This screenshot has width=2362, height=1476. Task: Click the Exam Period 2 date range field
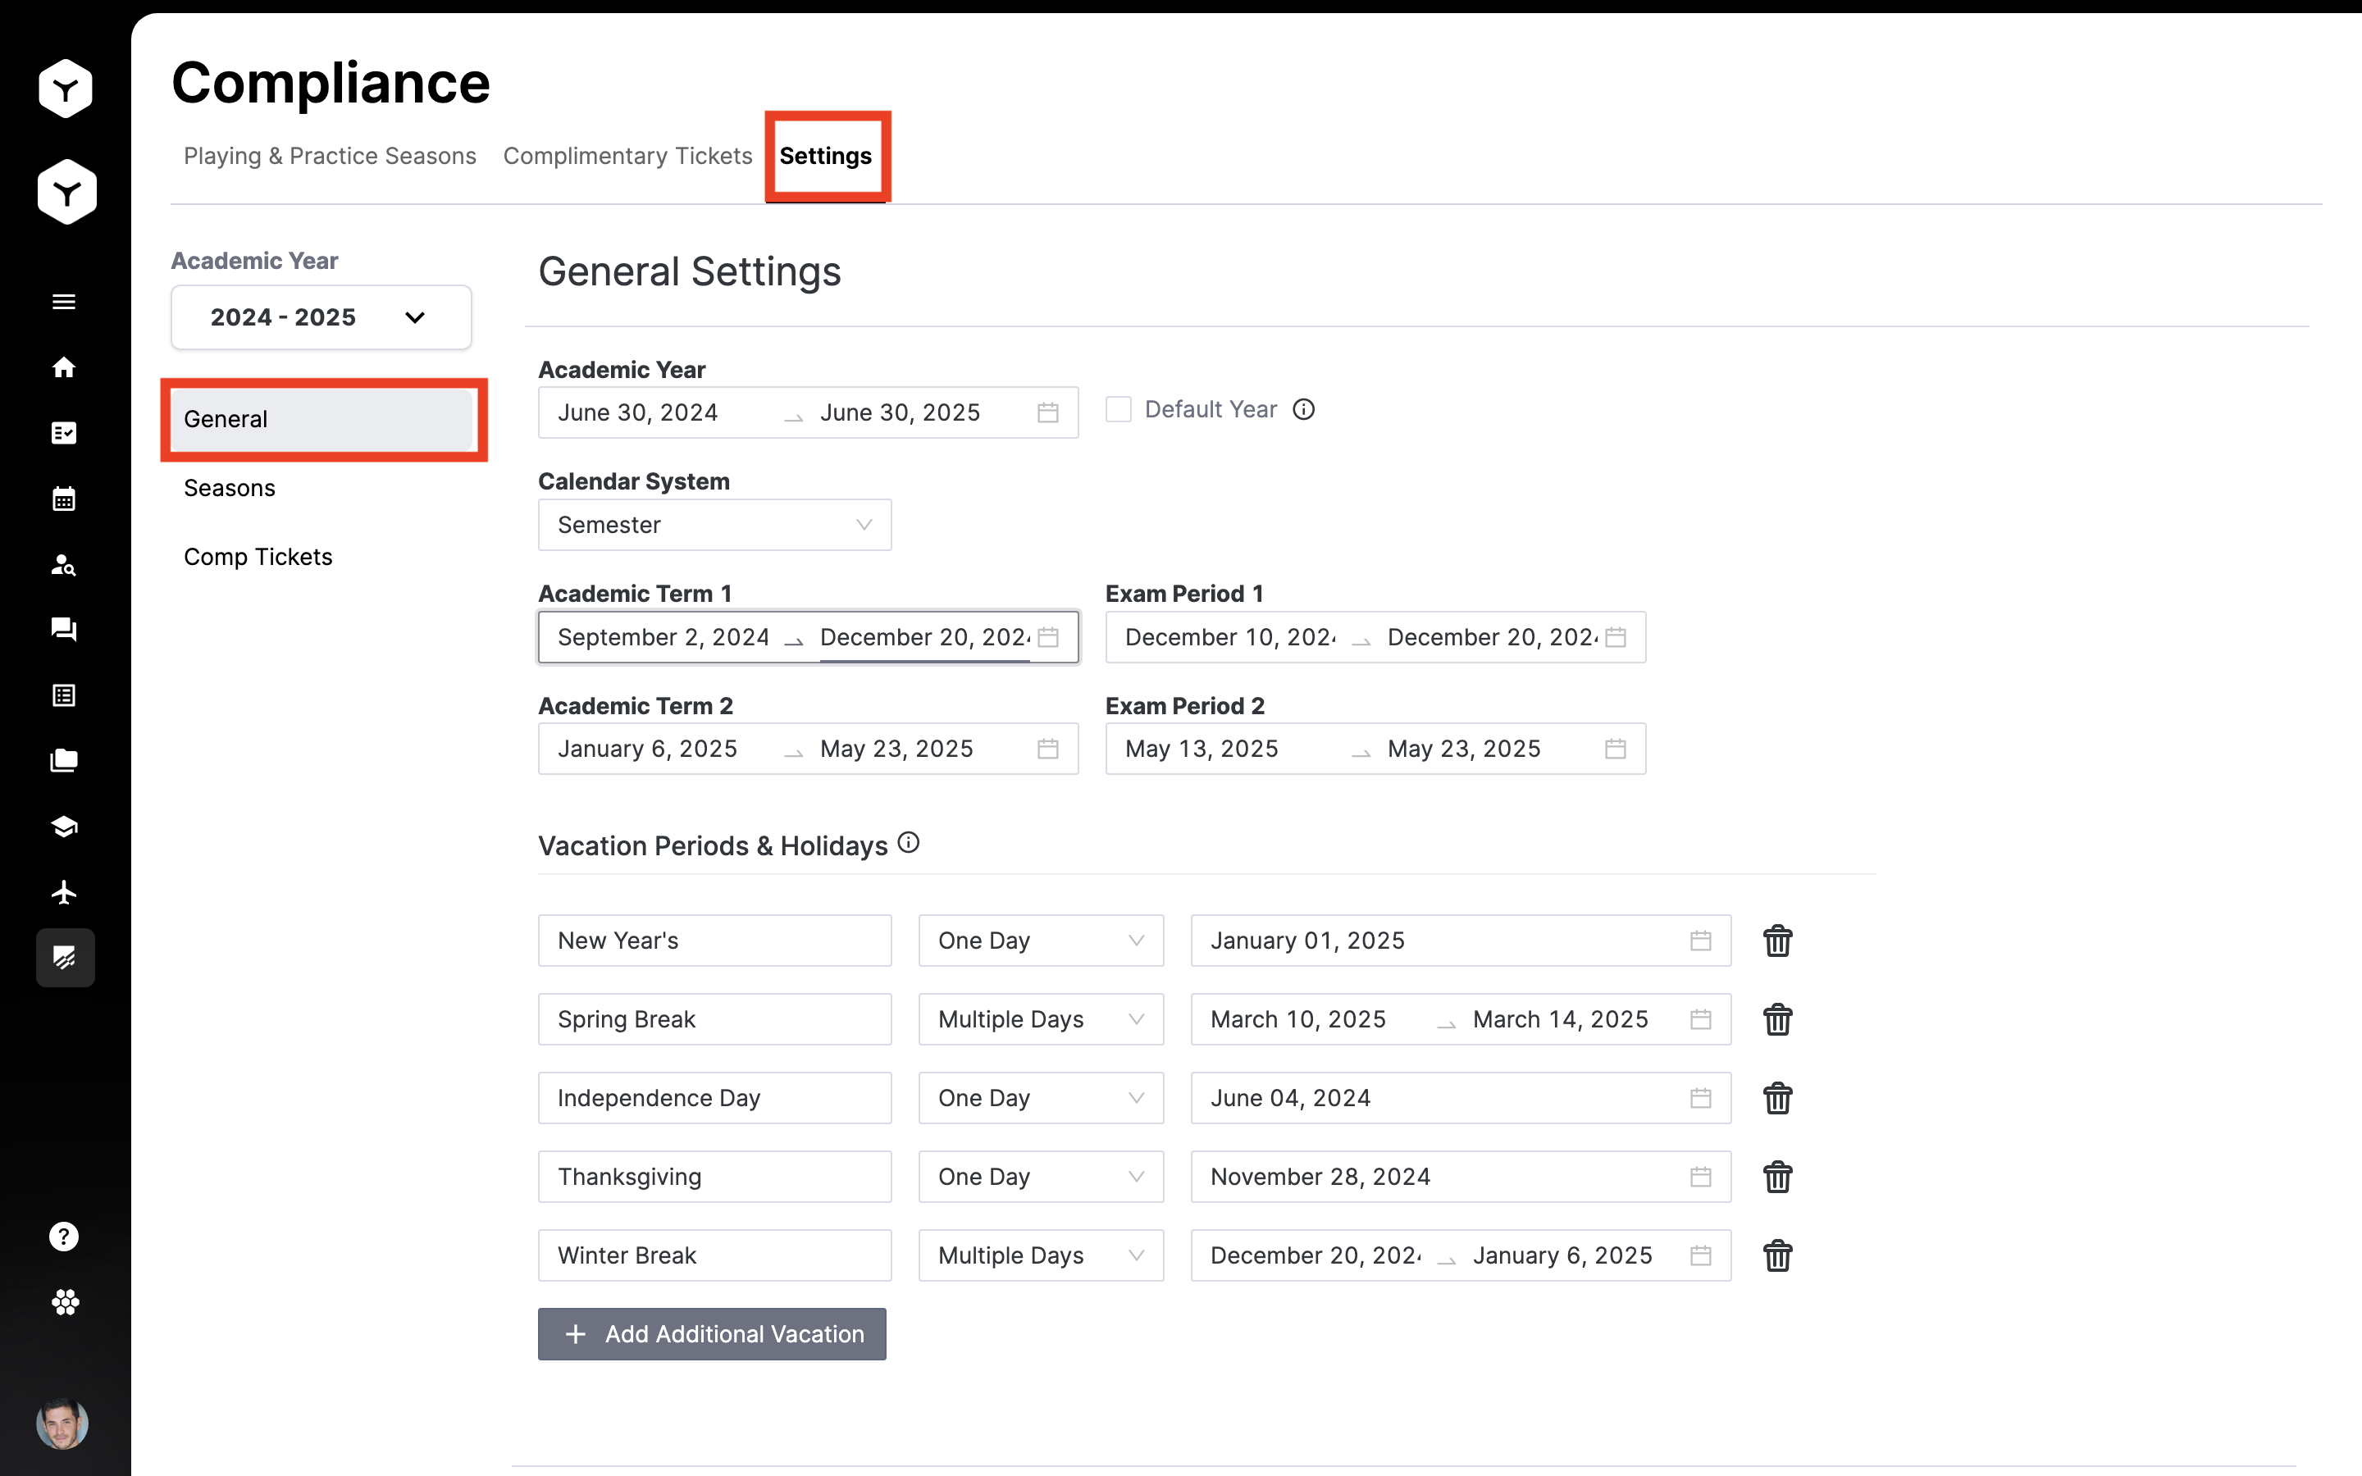point(1375,749)
